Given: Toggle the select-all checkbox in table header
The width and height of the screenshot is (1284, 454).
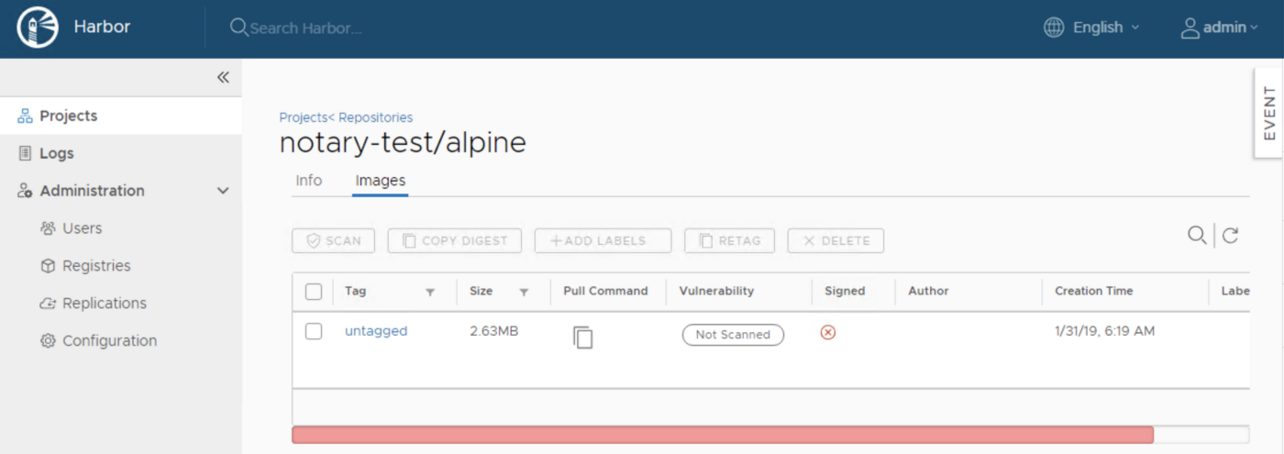Looking at the screenshot, I should pyautogui.click(x=314, y=292).
